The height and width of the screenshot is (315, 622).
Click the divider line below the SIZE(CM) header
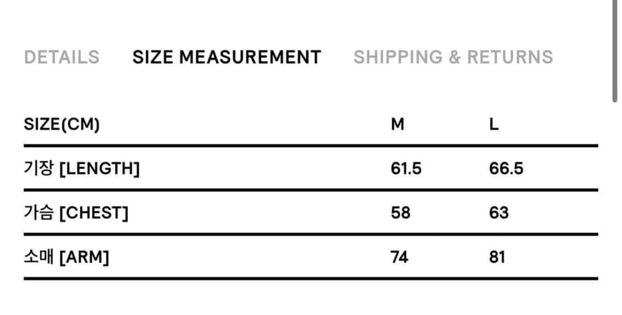311,146
